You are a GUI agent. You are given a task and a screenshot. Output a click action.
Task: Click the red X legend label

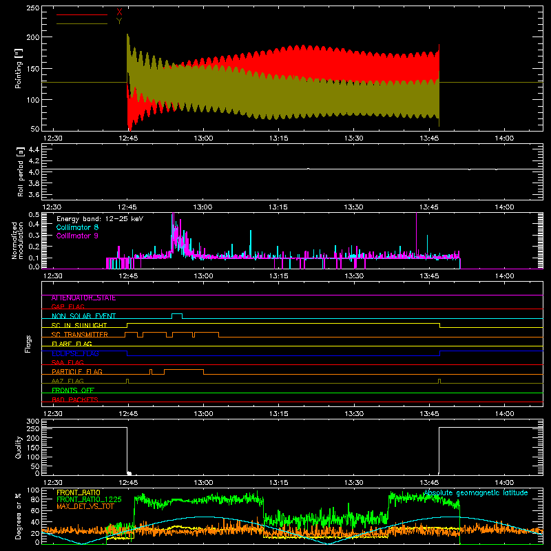tap(119, 12)
